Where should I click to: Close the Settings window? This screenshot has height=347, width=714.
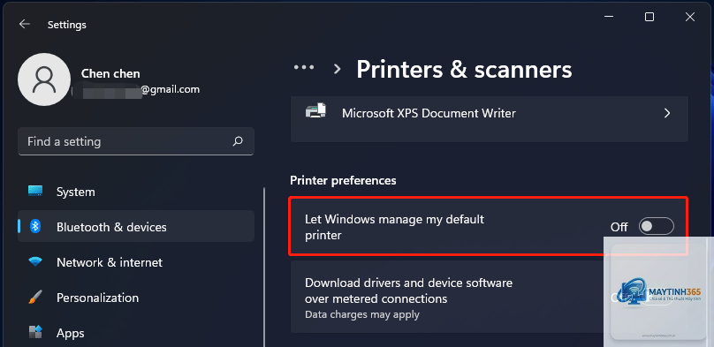(690, 18)
